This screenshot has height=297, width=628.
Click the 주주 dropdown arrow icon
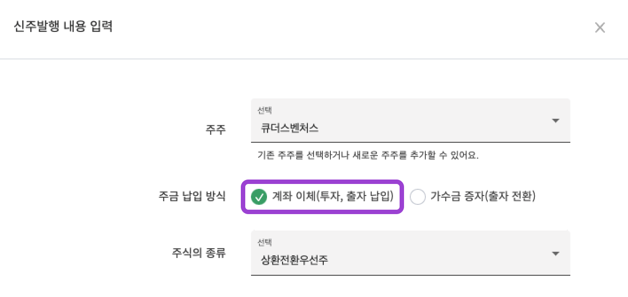[x=555, y=121]
